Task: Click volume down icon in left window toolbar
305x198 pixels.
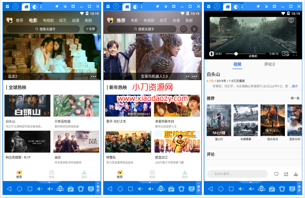Action: tap(40, 189)
